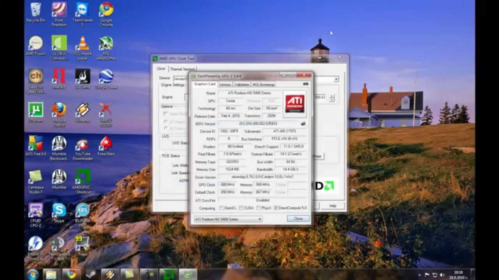Launch Fraps desktop shortcut
The image size is (499, 280).
pos(82,246)
